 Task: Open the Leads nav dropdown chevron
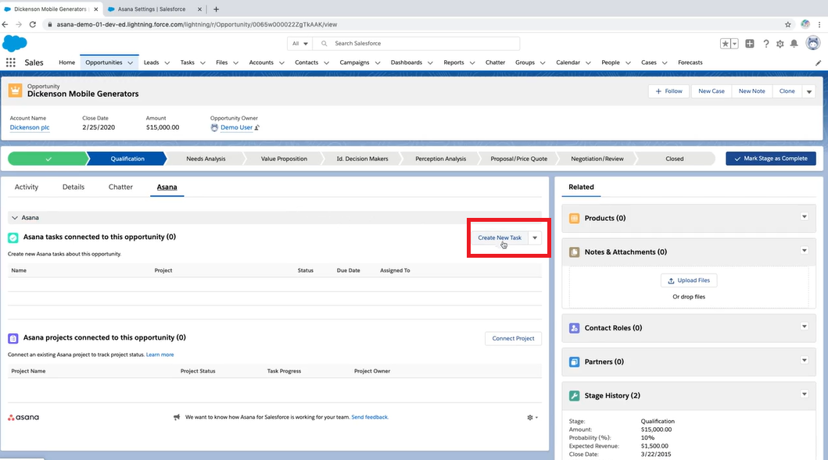[x=167, y=62]
